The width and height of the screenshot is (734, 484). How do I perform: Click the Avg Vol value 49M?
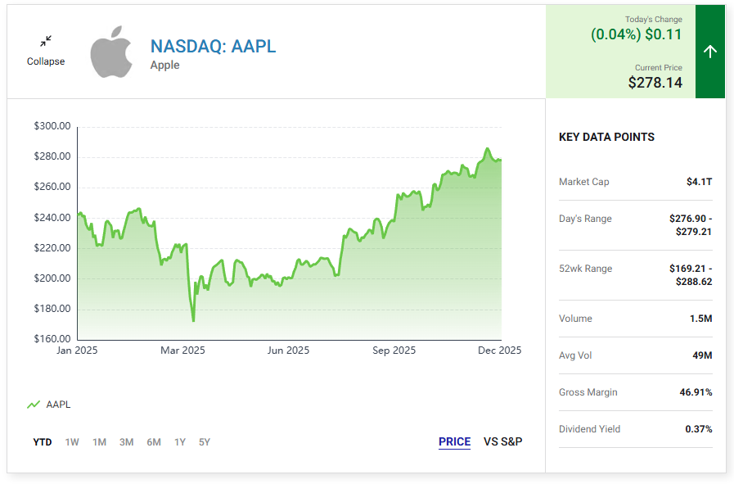click(702, 355)
